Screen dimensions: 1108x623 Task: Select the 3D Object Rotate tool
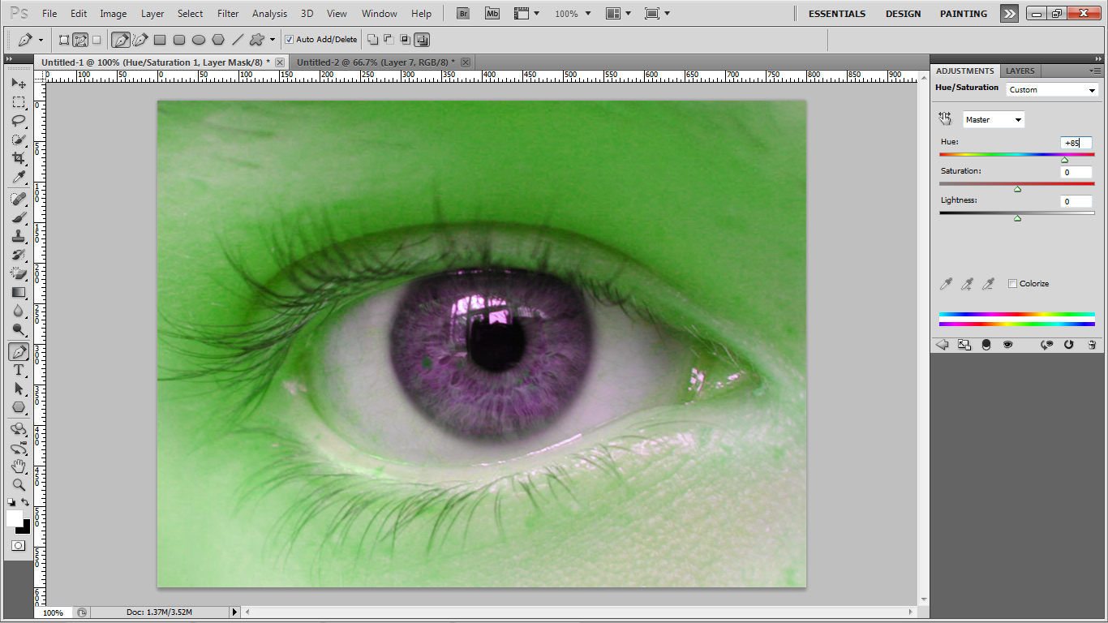click(19, 429)
